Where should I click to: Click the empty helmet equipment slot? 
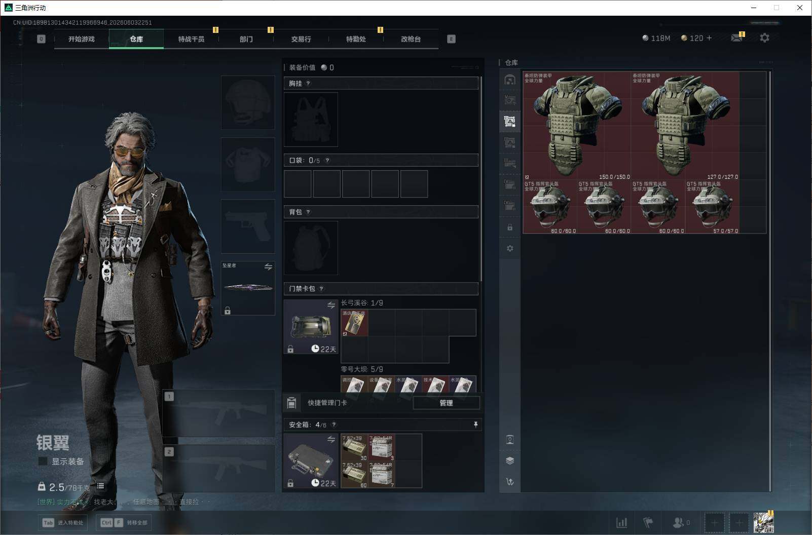248,102
